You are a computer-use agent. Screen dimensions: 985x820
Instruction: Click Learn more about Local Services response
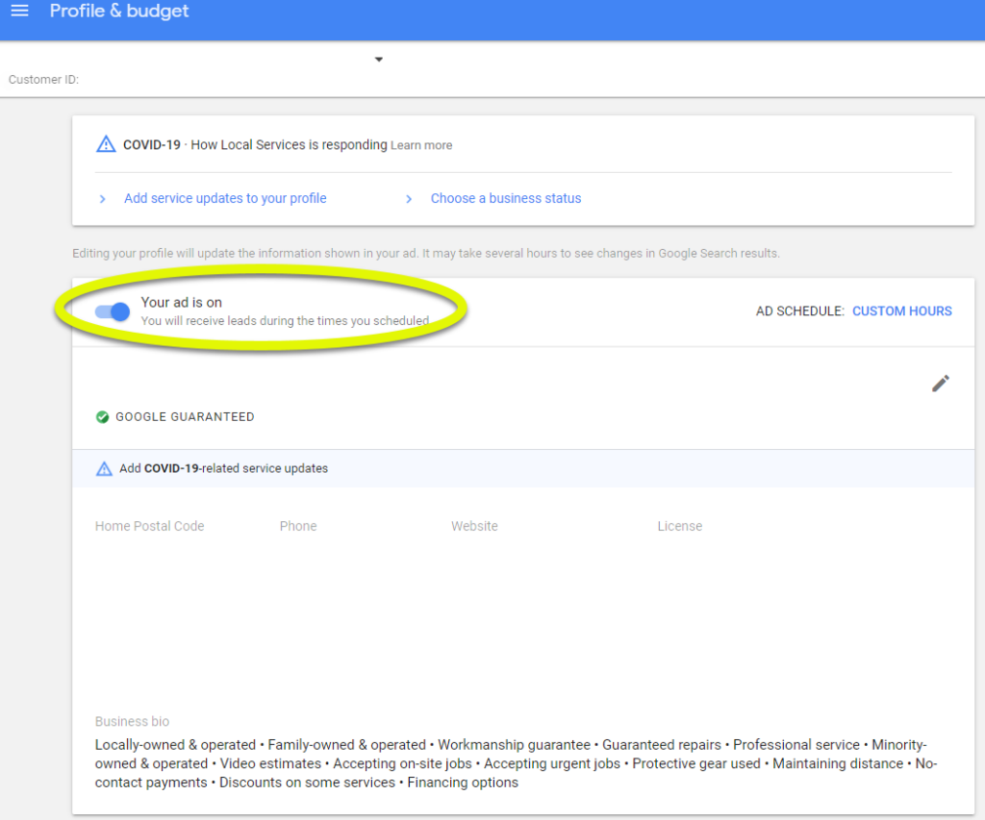(x=420, y=144)
